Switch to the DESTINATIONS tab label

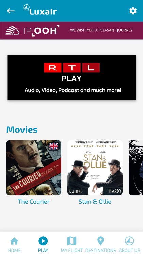point(100,250)
